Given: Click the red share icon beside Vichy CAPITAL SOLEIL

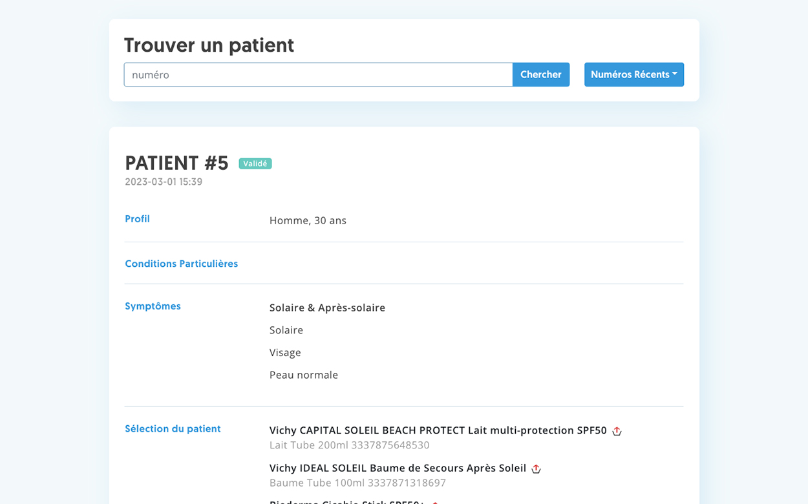Looking at the screenshot, I should coord(617,431).
